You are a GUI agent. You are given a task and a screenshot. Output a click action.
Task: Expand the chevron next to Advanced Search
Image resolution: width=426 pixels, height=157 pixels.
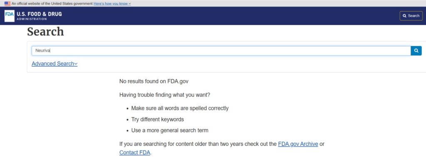click(x=76, y=64)
